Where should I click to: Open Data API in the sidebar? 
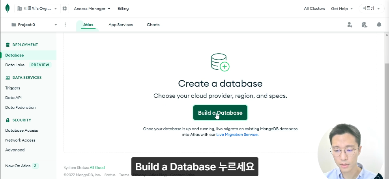[13, 98]
